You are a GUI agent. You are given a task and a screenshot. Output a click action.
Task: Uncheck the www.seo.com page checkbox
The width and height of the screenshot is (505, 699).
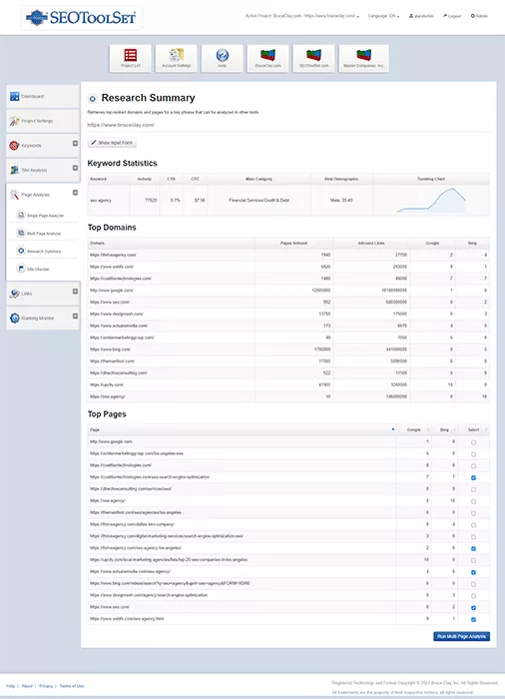tap(473, 607)
